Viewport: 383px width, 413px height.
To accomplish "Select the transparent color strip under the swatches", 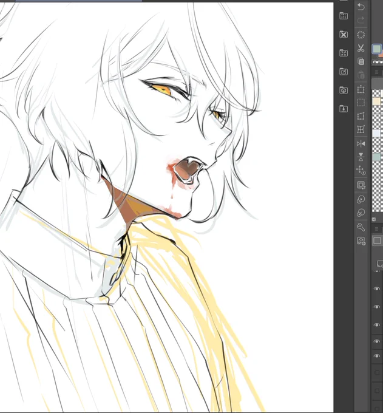I will (x=378, y=62).
